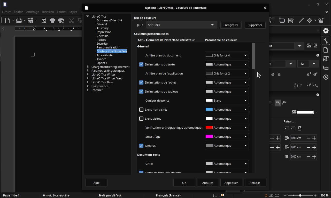Open the Styles menu
This screenshot has width=331, height=198.
[x=73, y=12]
